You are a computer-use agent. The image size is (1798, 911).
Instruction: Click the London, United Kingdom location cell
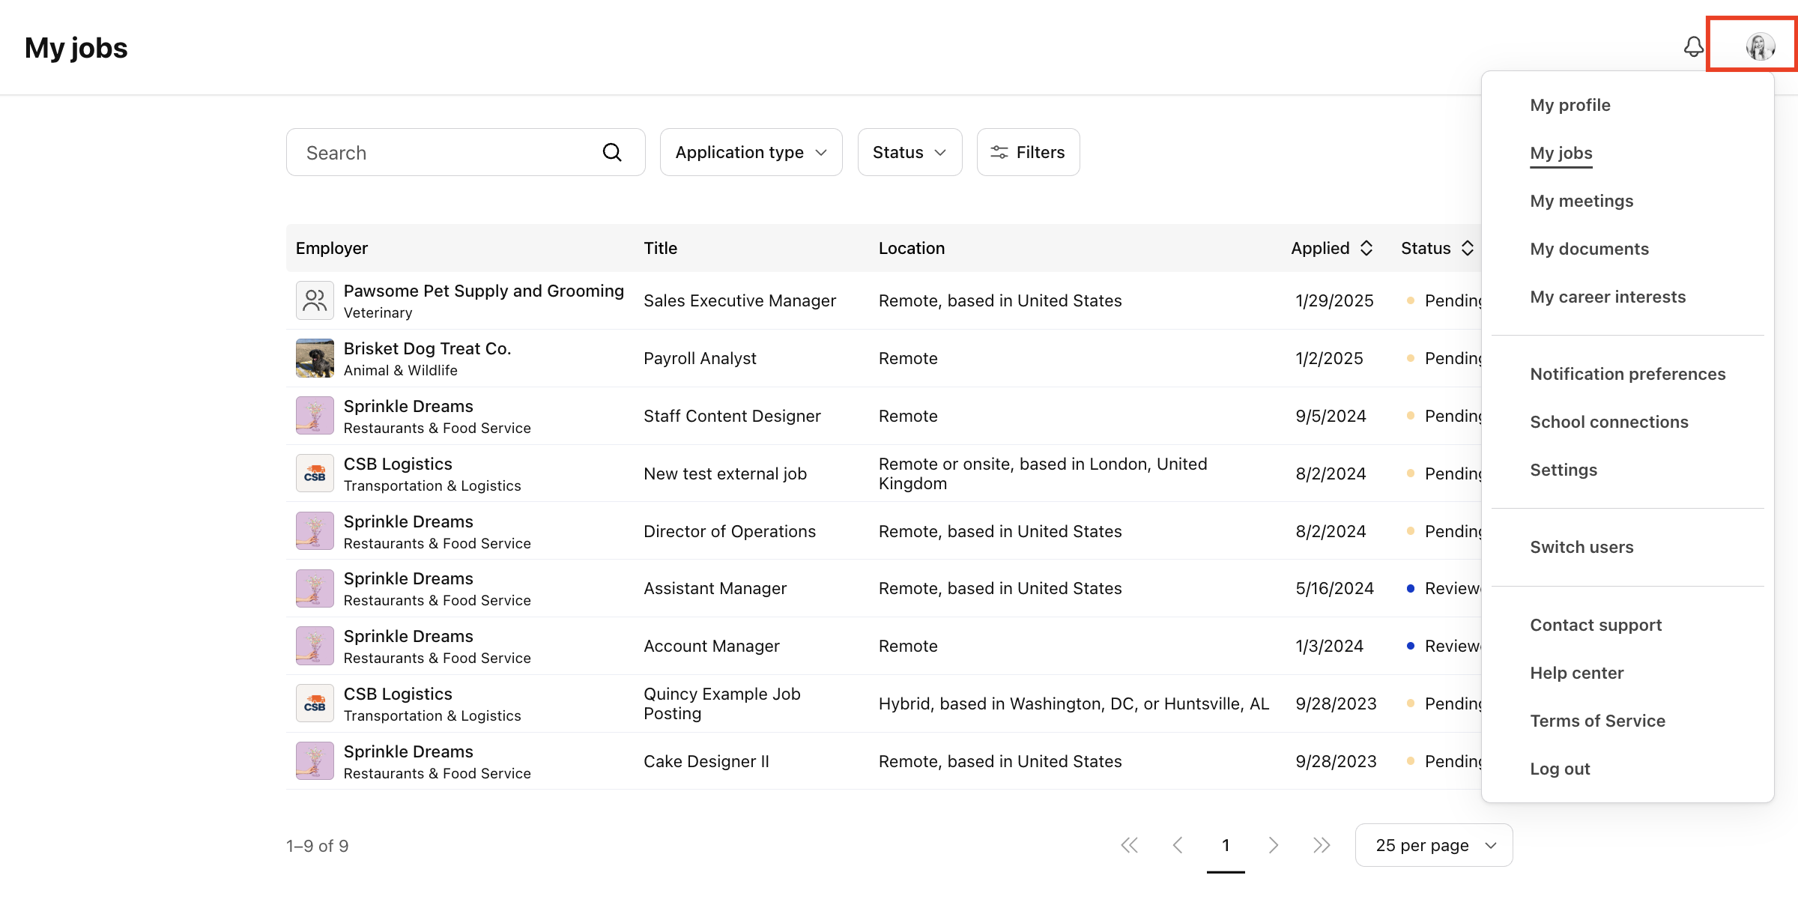[1043, 473]
